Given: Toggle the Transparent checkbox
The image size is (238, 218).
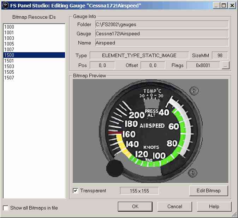Looking at the screenshot, I should [x=76, y=190].
